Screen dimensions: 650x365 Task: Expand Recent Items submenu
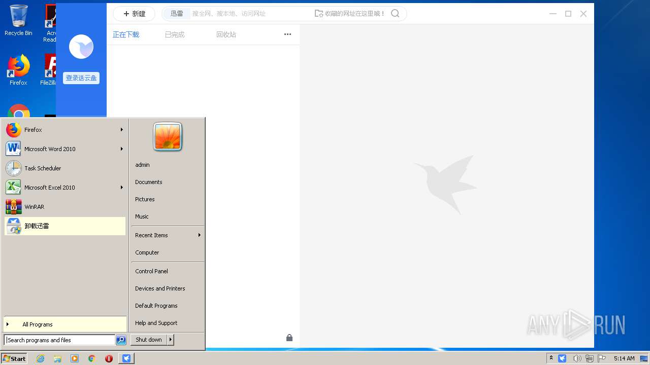[168, 235]
